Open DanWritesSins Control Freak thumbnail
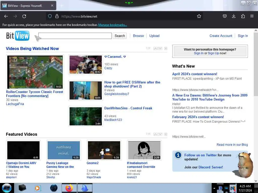Image resolution: width=258 pixels, height=193 pixels. pos(86,116)
